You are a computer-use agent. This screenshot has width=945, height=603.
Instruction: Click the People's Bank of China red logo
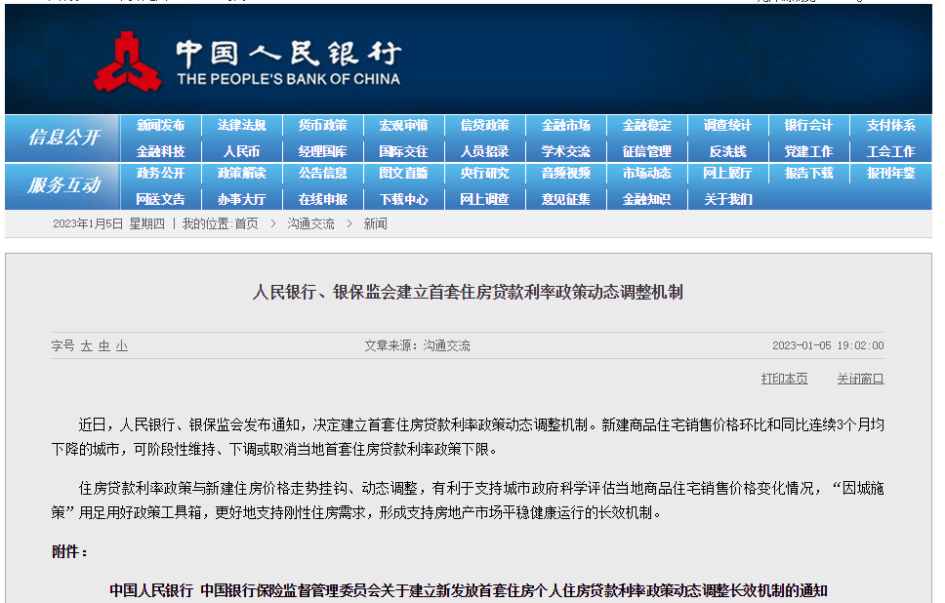[x=127, y=62]
